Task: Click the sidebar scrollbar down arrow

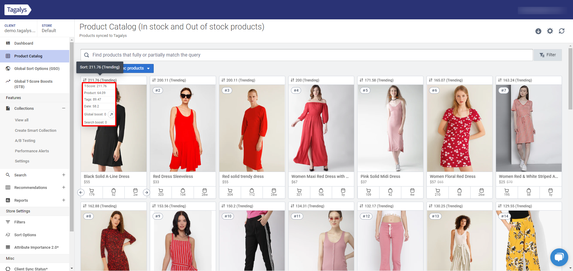Action: point(72,268)
